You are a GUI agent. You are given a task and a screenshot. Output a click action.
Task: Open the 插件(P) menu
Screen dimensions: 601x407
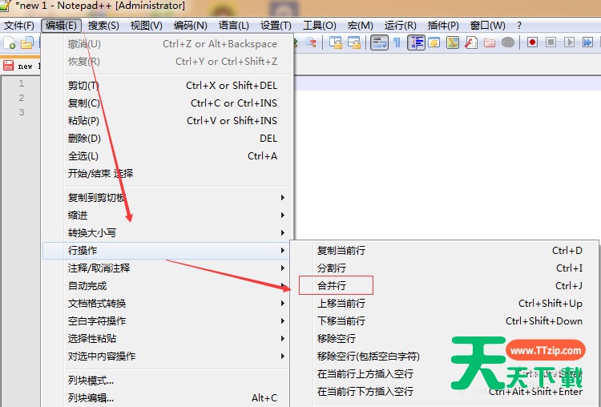click(443, 26)
